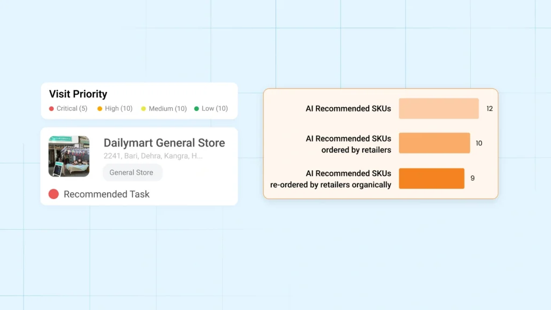Click the value 12 next to top bar
This screenshot has width=551, height=310.
tap(489, 108)
